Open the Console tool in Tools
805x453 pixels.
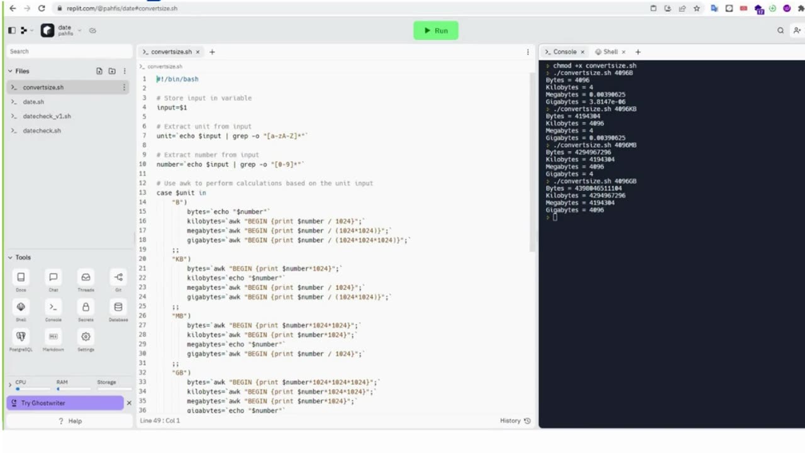click(x=53, y=310)
